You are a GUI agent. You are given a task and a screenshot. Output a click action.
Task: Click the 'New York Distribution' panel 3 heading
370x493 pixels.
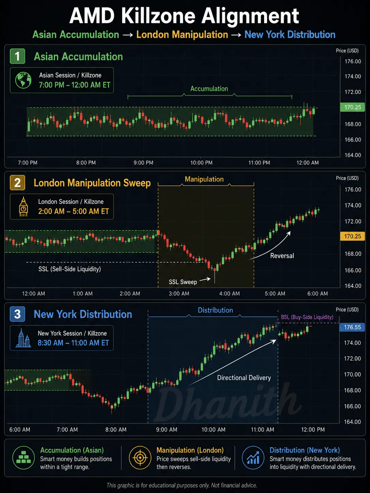click(83, 314)
